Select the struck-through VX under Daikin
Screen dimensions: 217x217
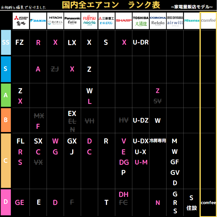tap(38, 162)
